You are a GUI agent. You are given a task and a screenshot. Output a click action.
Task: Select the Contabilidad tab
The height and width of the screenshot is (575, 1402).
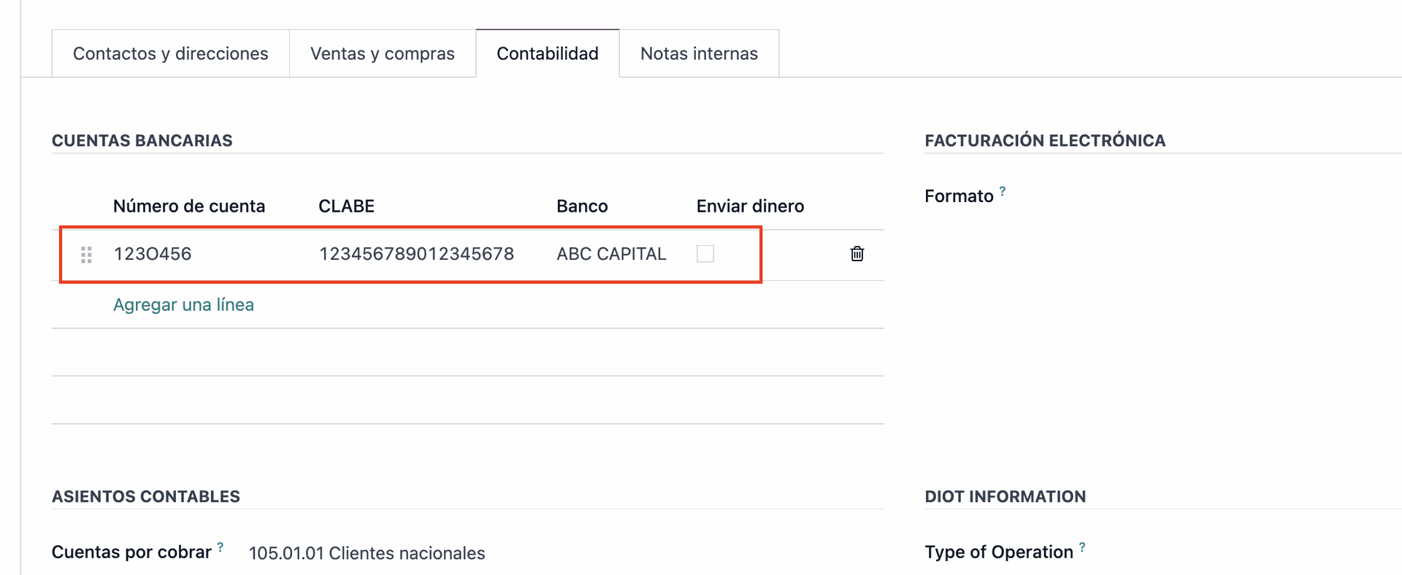point(548,53)
